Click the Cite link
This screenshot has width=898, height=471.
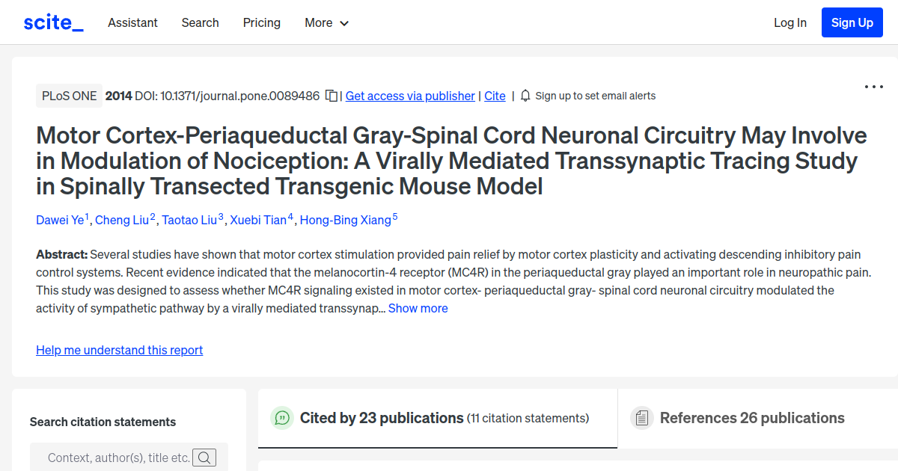(x=495, y=96)
